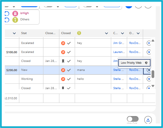Click the pink isHigh building icon
Image resolution: width=163 pixels, height=128 pixels.
(x=15, y=14)
